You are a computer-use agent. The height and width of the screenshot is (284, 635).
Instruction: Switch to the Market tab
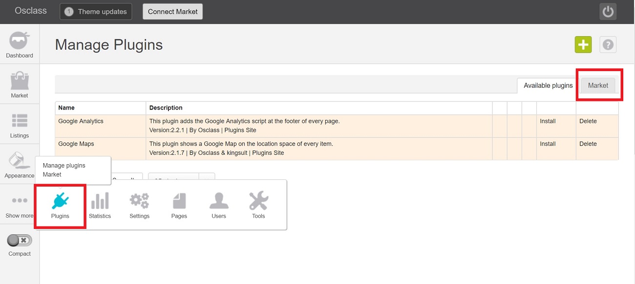[598, 85]
